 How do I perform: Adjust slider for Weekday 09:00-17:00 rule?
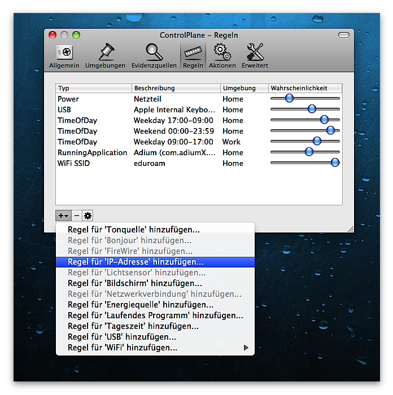(x=317, y=141)
